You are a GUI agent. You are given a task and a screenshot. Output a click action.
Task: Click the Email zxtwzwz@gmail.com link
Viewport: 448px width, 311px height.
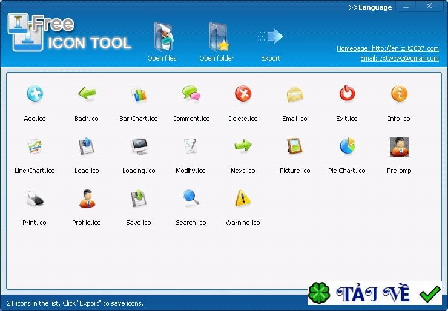399,58
